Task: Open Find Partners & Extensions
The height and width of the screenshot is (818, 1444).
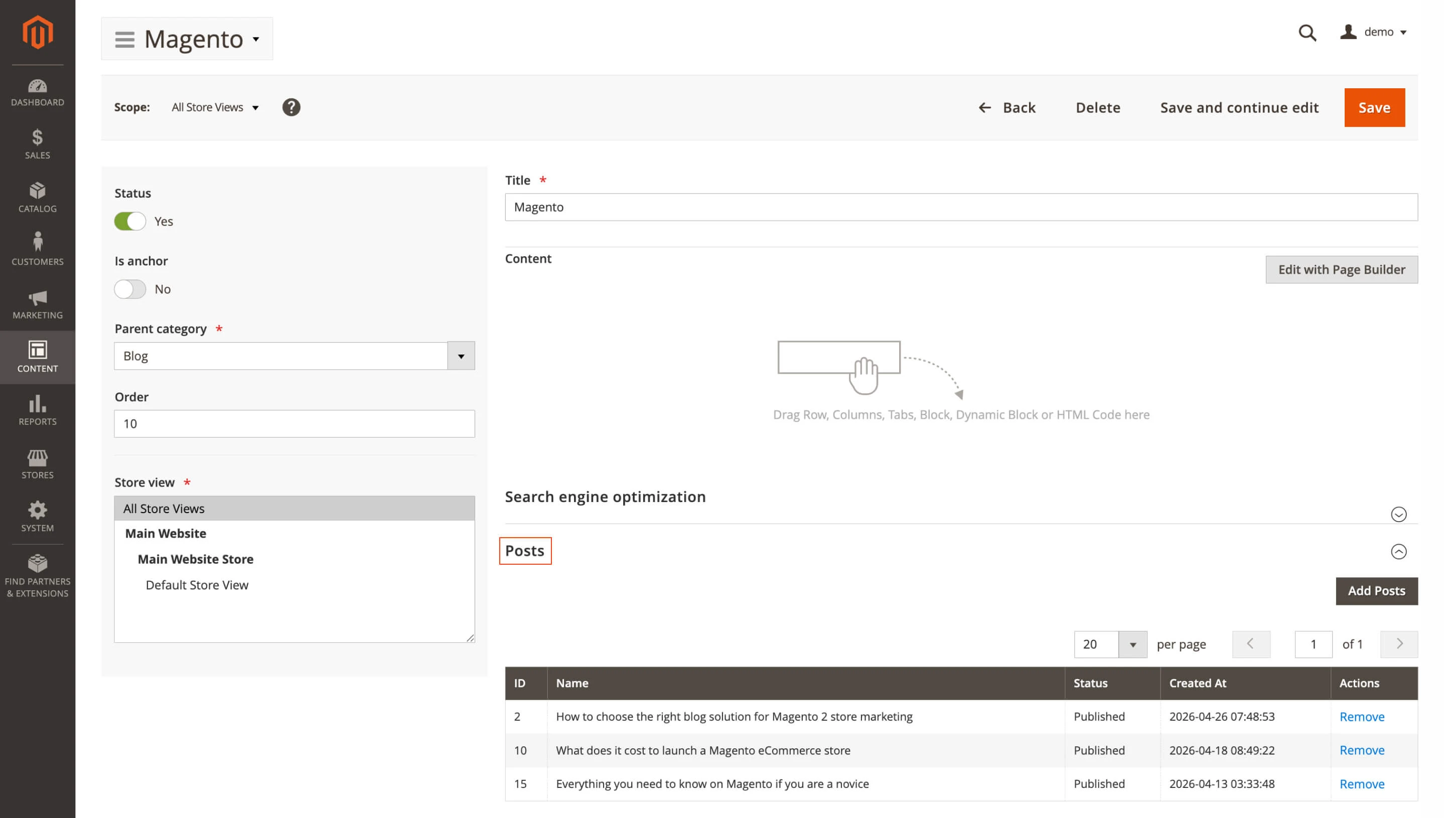Action: point(38,577)
